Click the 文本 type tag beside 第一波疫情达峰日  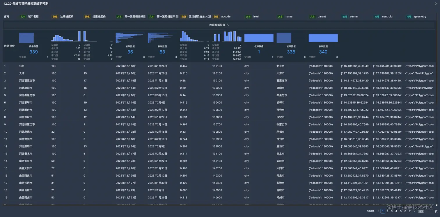[x=119, y=17]
